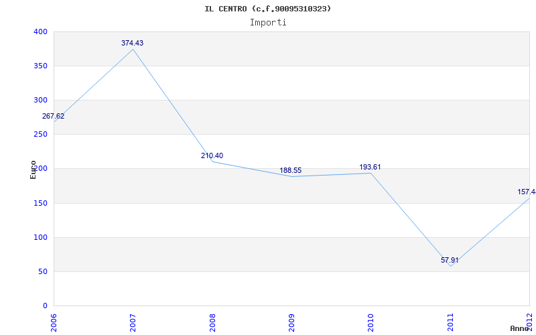The image size is (536, 335).
Task: Select the 210.40 data point label
Action: click(x=212, y=155)
